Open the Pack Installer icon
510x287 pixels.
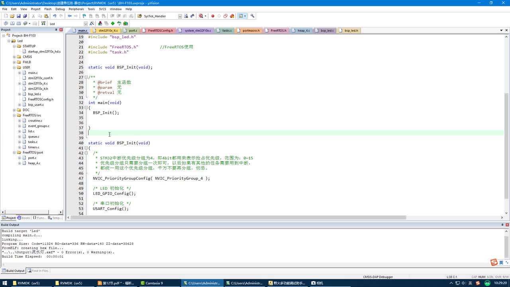click(x=126, y=24)
